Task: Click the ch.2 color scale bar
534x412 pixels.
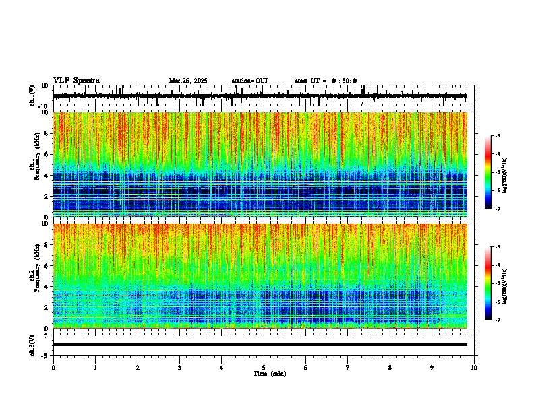Action: 487,283
